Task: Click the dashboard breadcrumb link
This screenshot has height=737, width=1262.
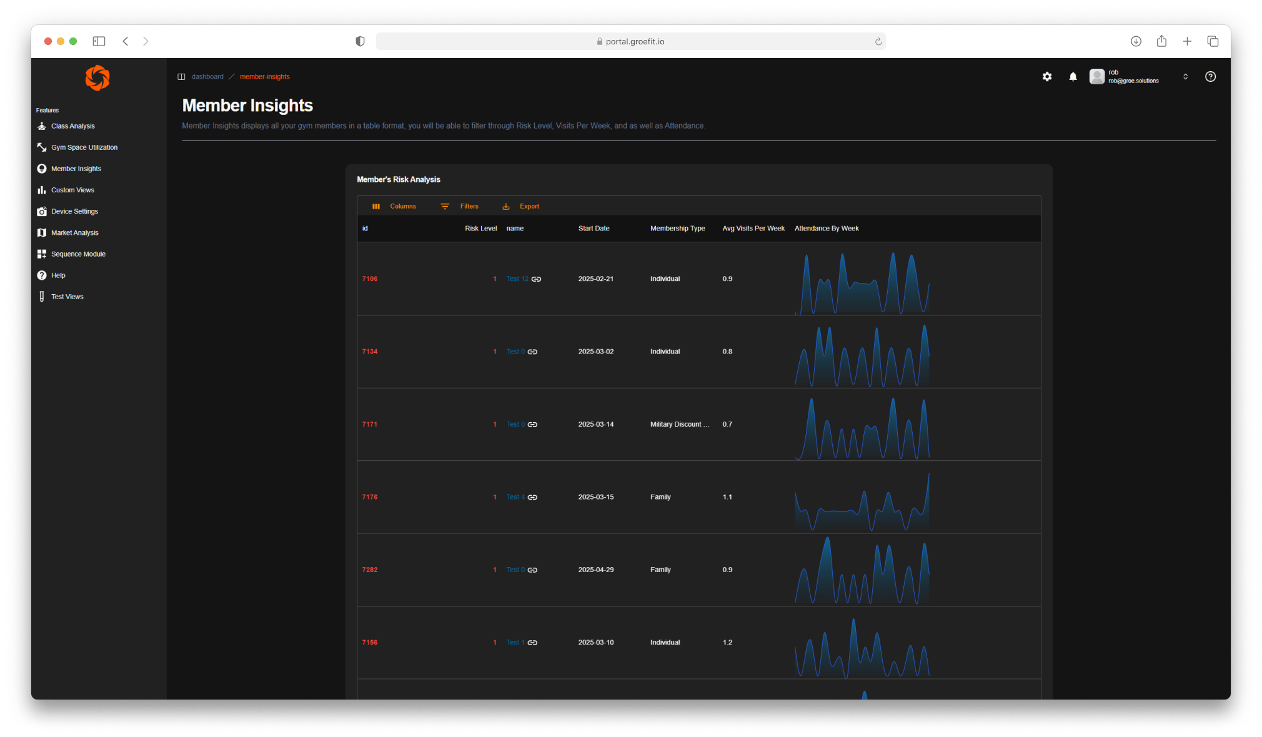Action: coord(207,77)
